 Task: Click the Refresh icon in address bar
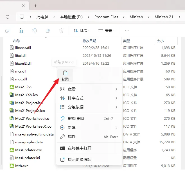coord(8,17)
